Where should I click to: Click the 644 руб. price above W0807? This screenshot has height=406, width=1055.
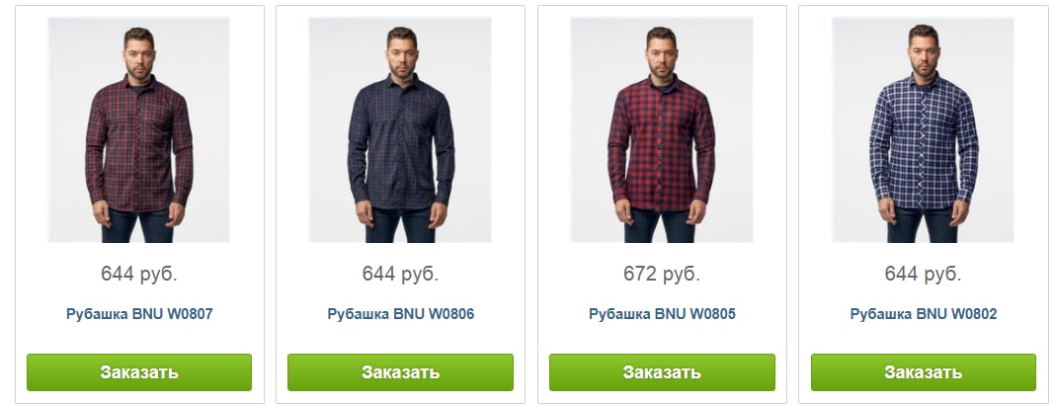[x=139, y=274]
